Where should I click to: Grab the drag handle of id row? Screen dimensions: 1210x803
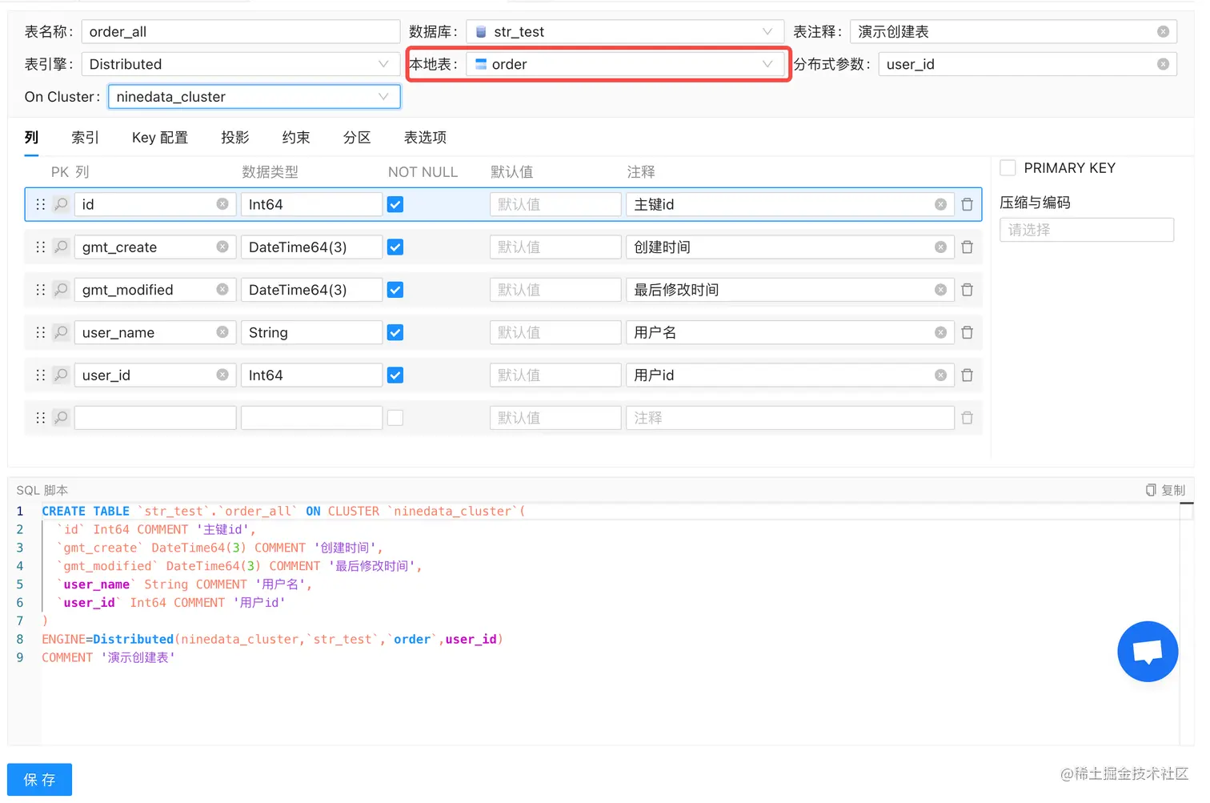(x=40, y=204)
